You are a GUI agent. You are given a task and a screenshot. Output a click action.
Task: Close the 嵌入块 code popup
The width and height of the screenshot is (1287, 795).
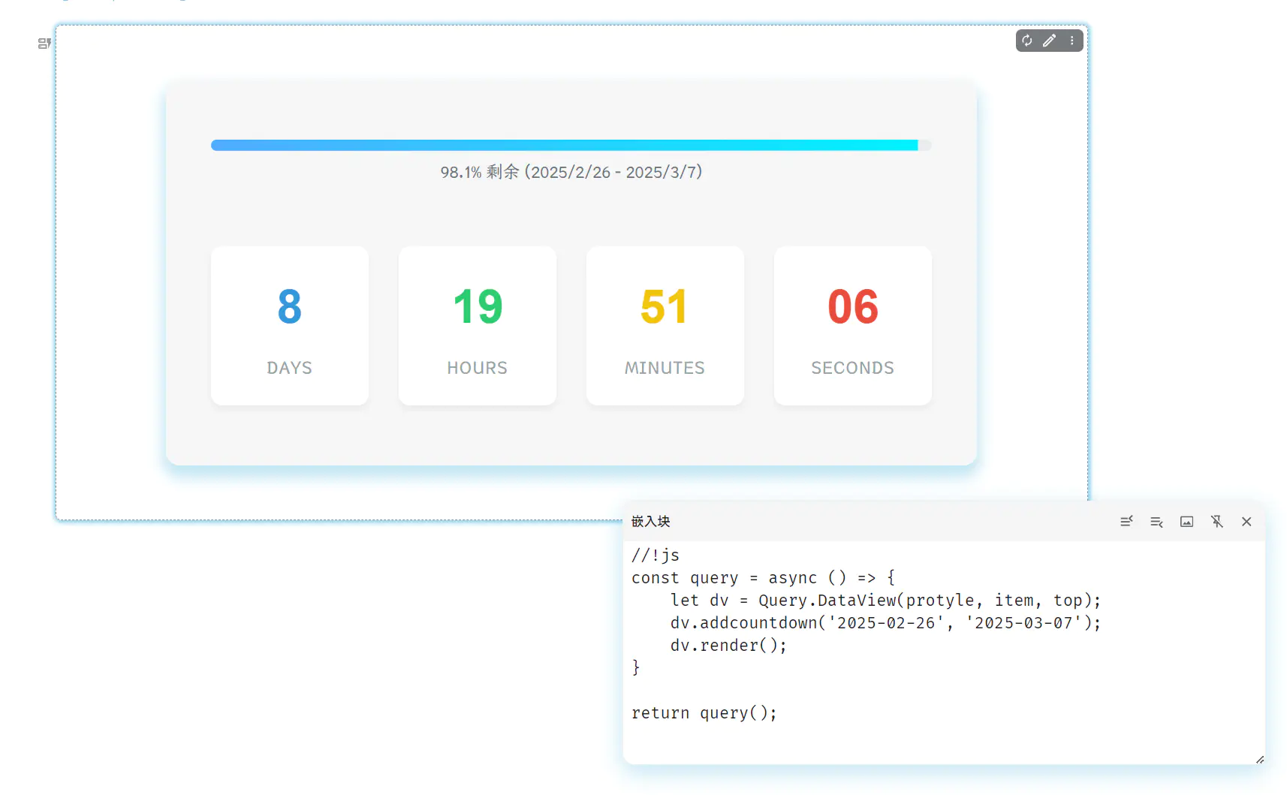(1246, 522)
